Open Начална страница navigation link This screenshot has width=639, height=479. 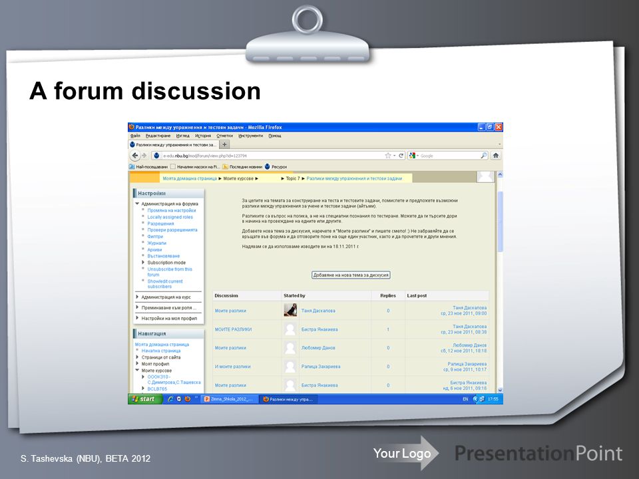tap(161, 351)
